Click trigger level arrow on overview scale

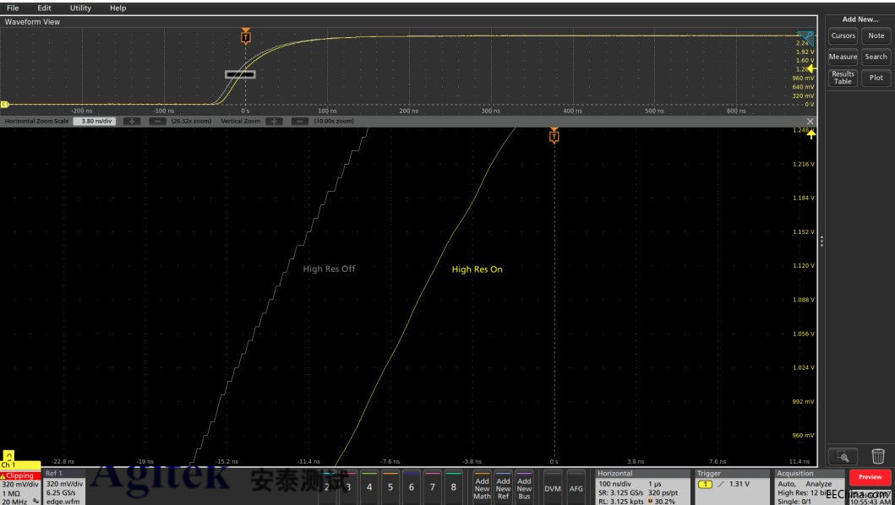click(x=810, y=68)
